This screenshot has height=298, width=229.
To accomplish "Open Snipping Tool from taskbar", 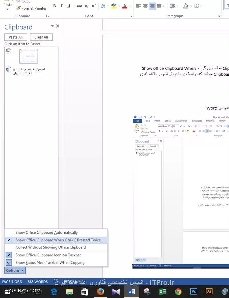I will [x=147, y=292].
